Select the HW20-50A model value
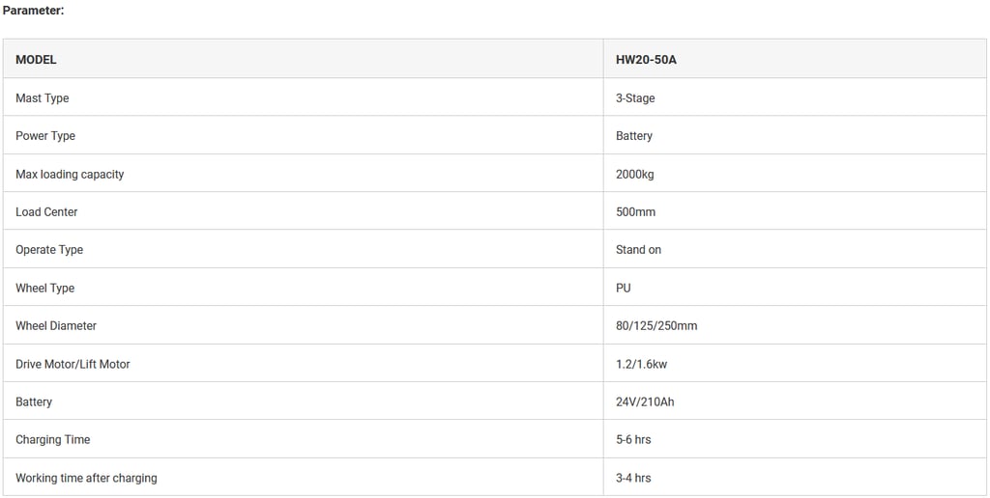990x498 pixels. [646, 60]
